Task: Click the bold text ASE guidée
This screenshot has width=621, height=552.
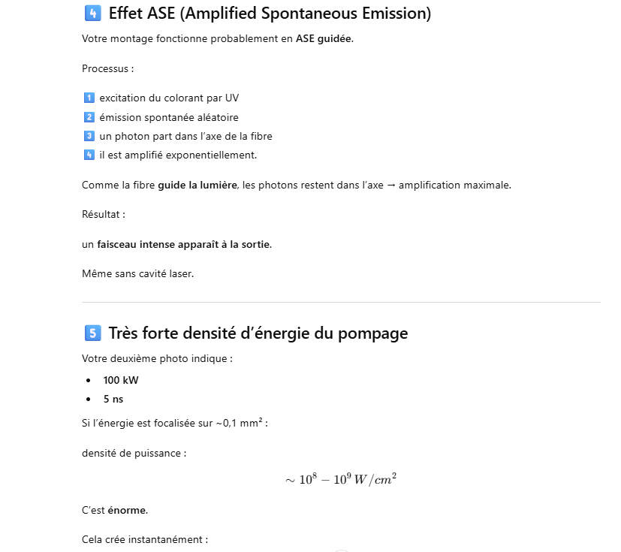Action: coord(324,38)
